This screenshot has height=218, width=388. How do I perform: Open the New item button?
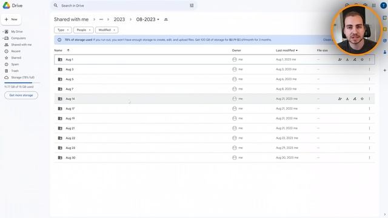click(11, 19)
